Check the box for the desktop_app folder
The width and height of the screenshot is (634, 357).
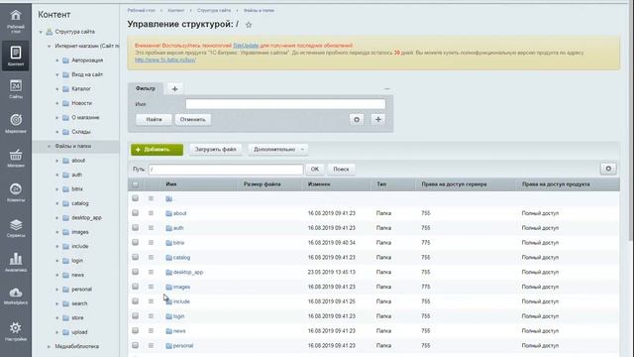click(x=135, y=272)
